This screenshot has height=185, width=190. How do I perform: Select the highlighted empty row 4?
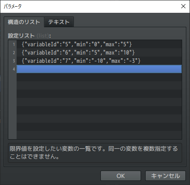coord(99,69)
